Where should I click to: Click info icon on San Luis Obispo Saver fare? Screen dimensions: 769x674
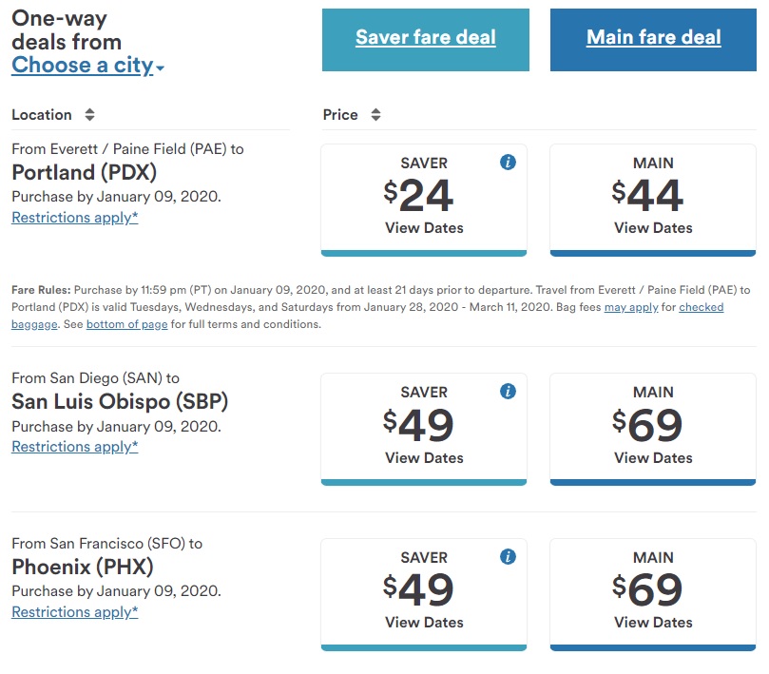(x=508, y=392)
